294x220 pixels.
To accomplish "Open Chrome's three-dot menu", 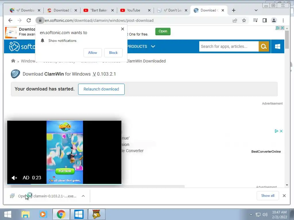I will coord(283,20).
